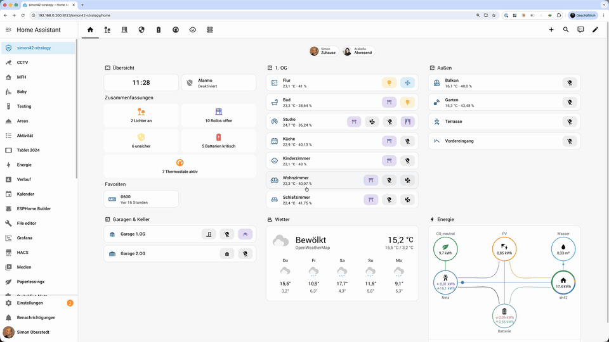Image resolution: width=609 pixels, height=342 pixels.
Task: Click the Wasser water energy circle
Action: pyautogui.click(x=563, y=249)
